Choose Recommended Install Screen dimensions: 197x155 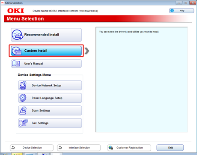[46, 35]
